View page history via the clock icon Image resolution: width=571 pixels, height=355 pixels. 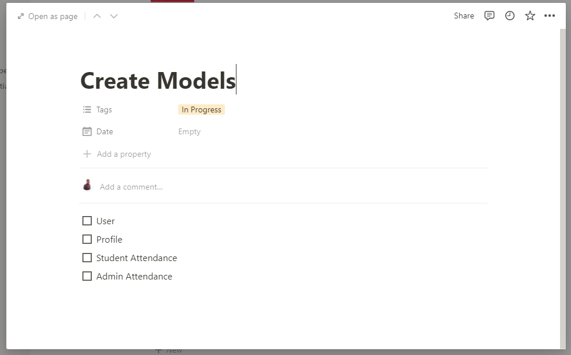coord(510,16)
